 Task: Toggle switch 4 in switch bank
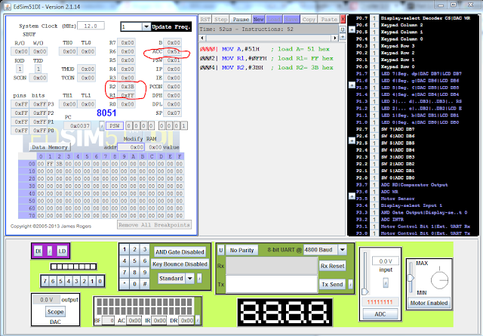69,281
